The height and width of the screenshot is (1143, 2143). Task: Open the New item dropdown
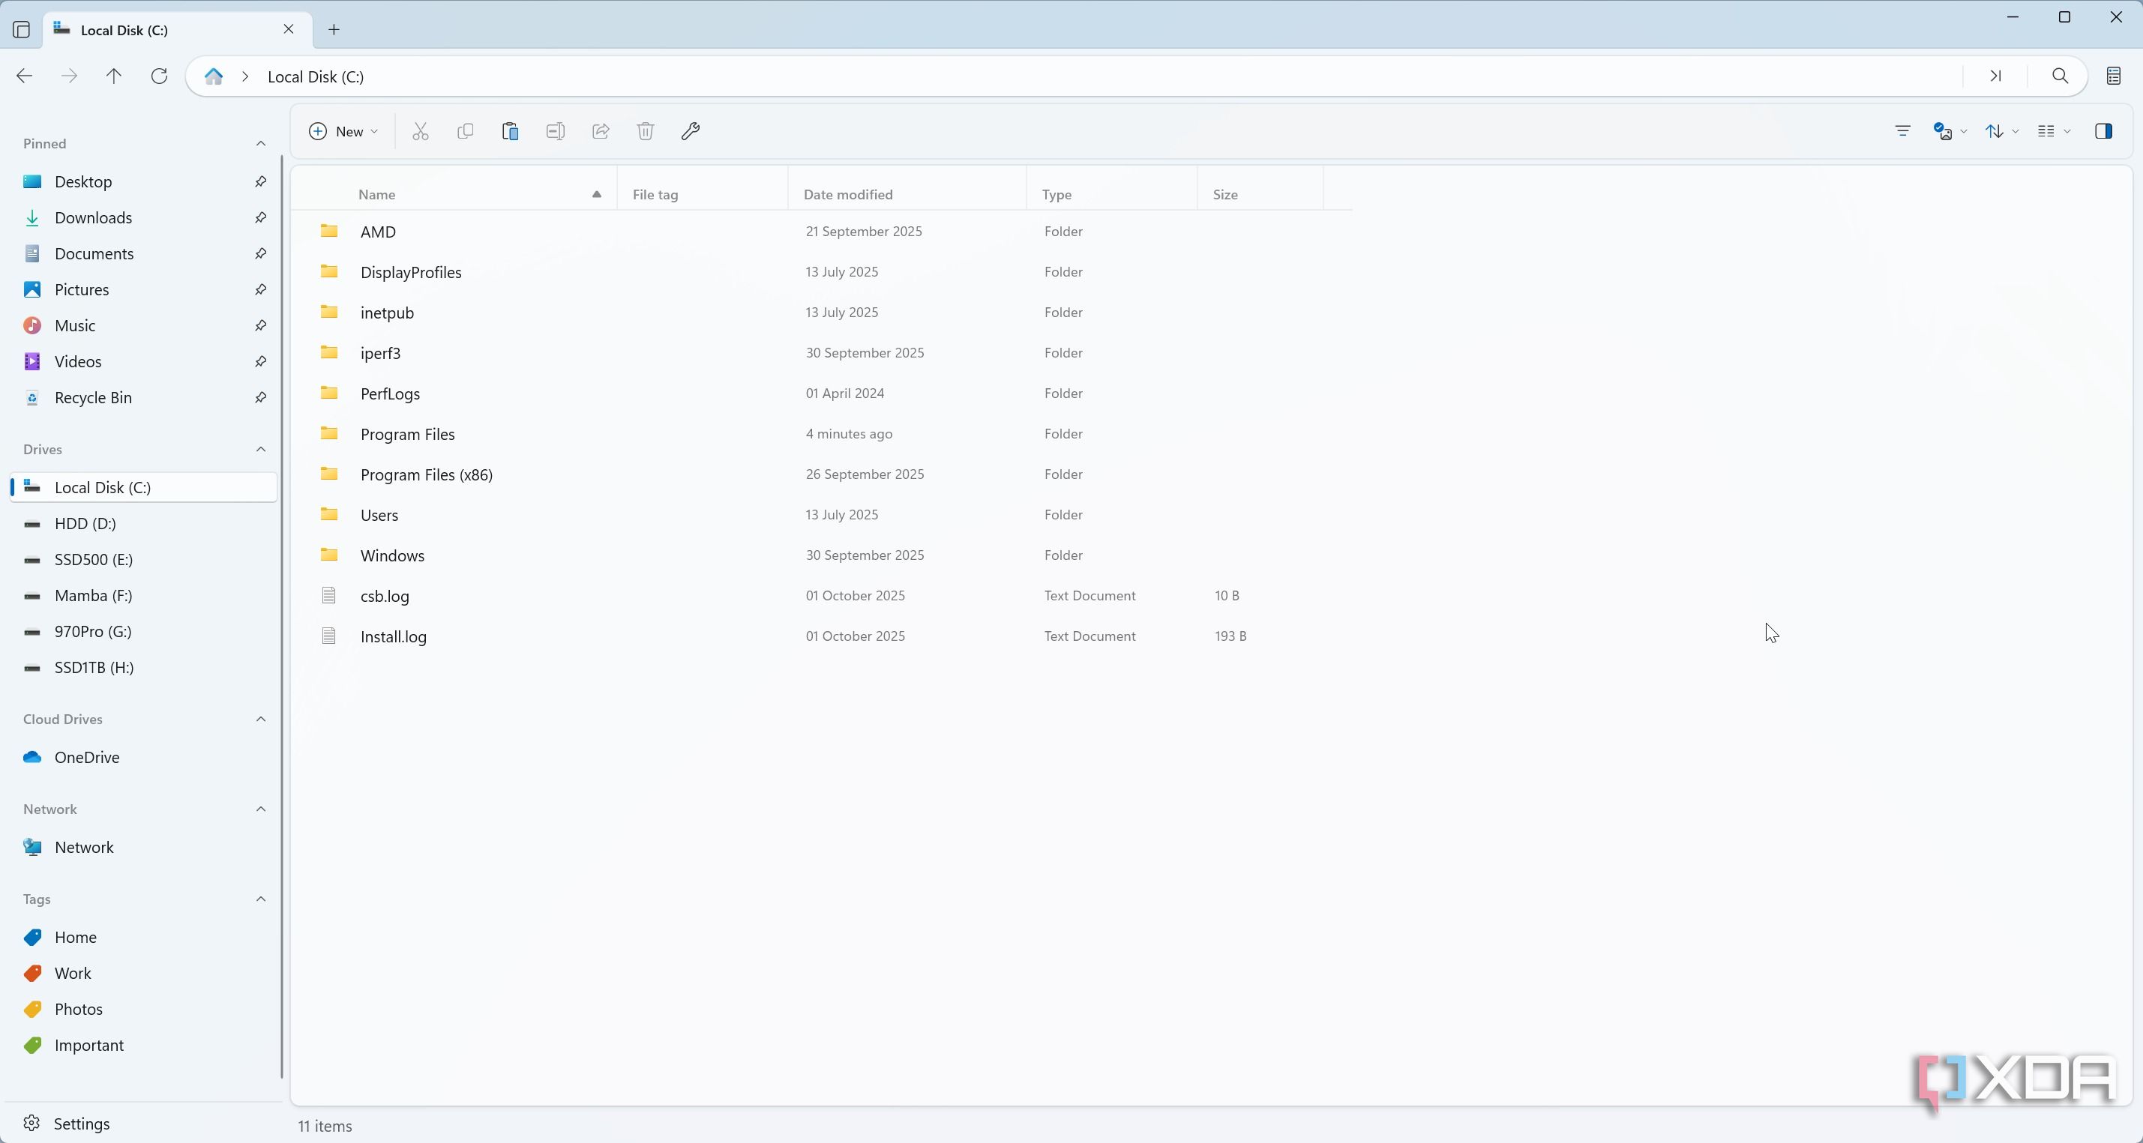pyautogui.click(x=343, y=131)
